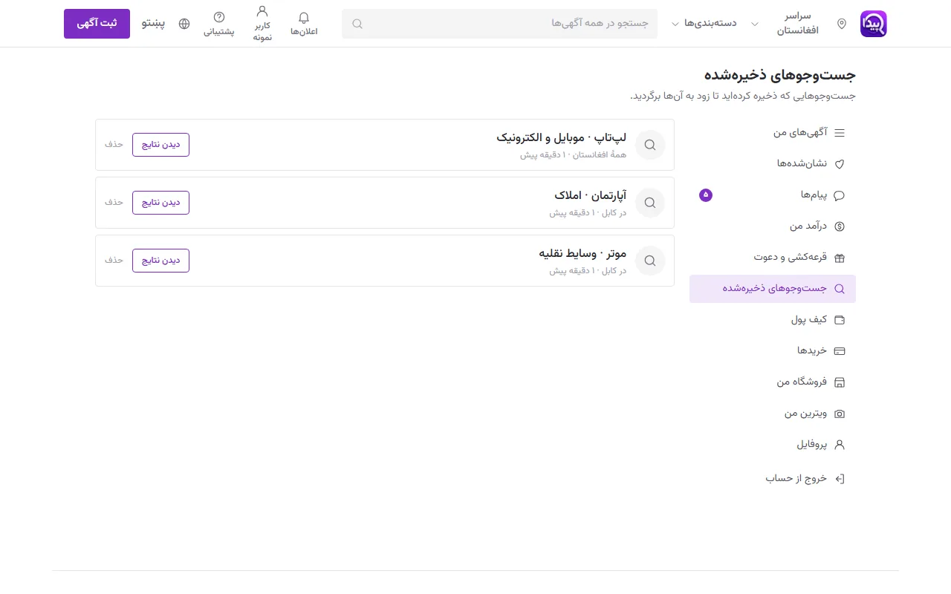
Task: Click the unread badge on پیام‌ها
Action: [706, 195]
